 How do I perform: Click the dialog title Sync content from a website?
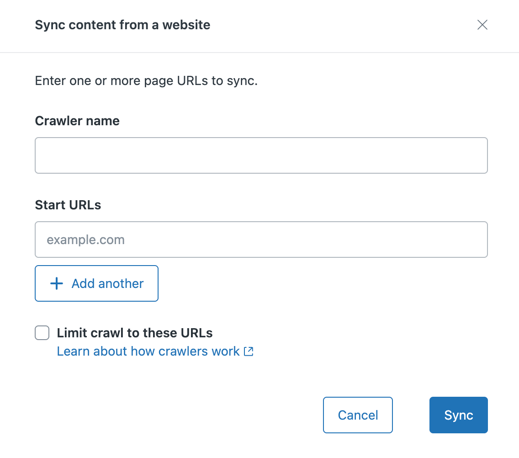[x=122, y=25]
